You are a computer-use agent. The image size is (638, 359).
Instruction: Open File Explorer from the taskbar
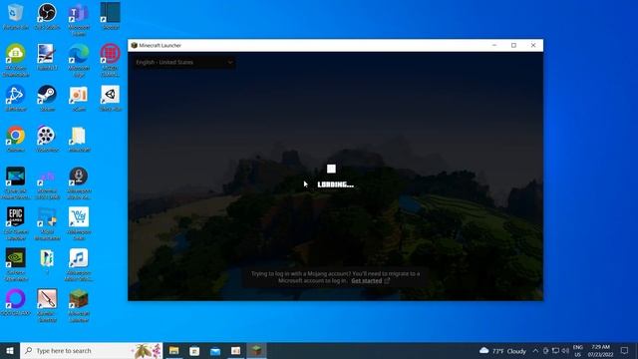pyautogui.click(x=174, y=350)
